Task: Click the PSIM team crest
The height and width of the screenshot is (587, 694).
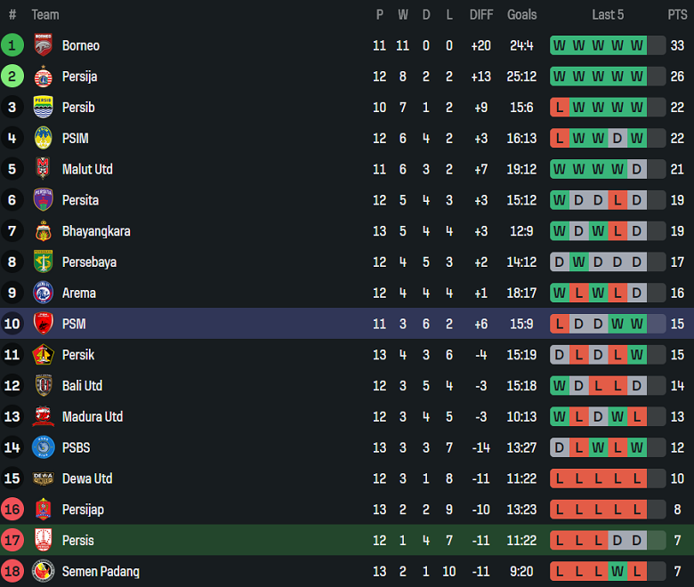Action: point(43,139)
